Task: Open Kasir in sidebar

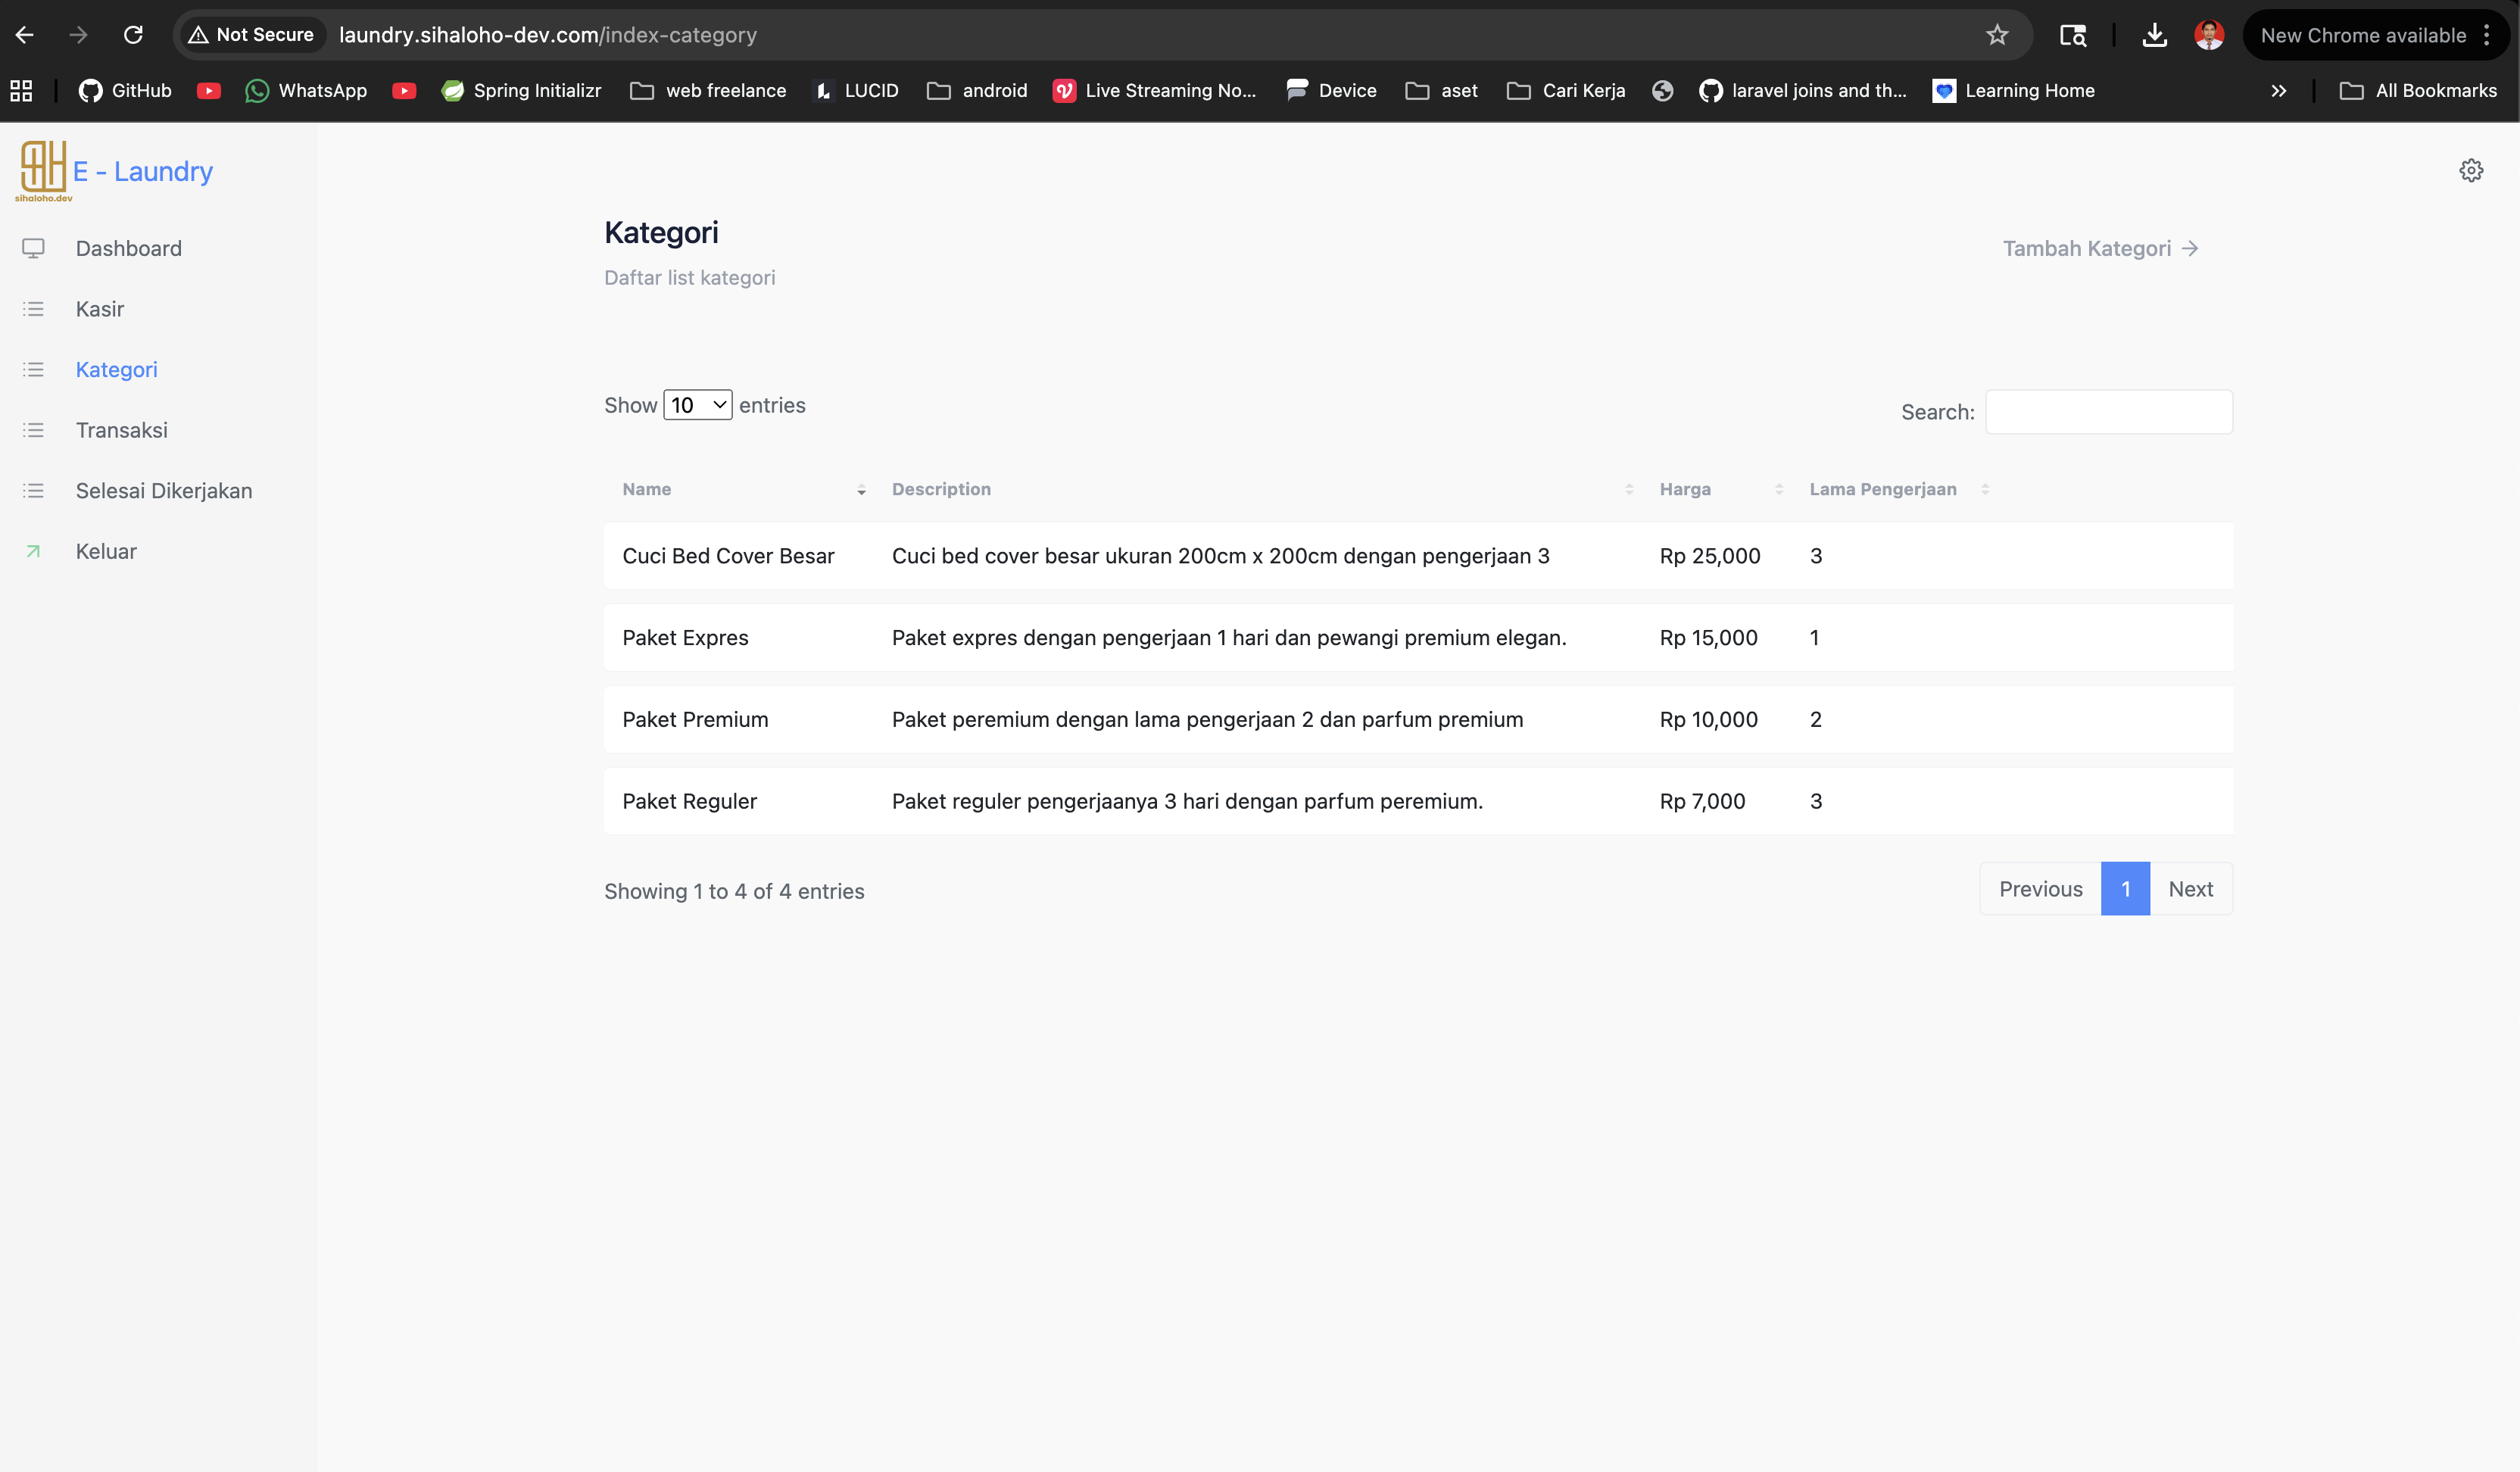Action: tap(100, 309)
